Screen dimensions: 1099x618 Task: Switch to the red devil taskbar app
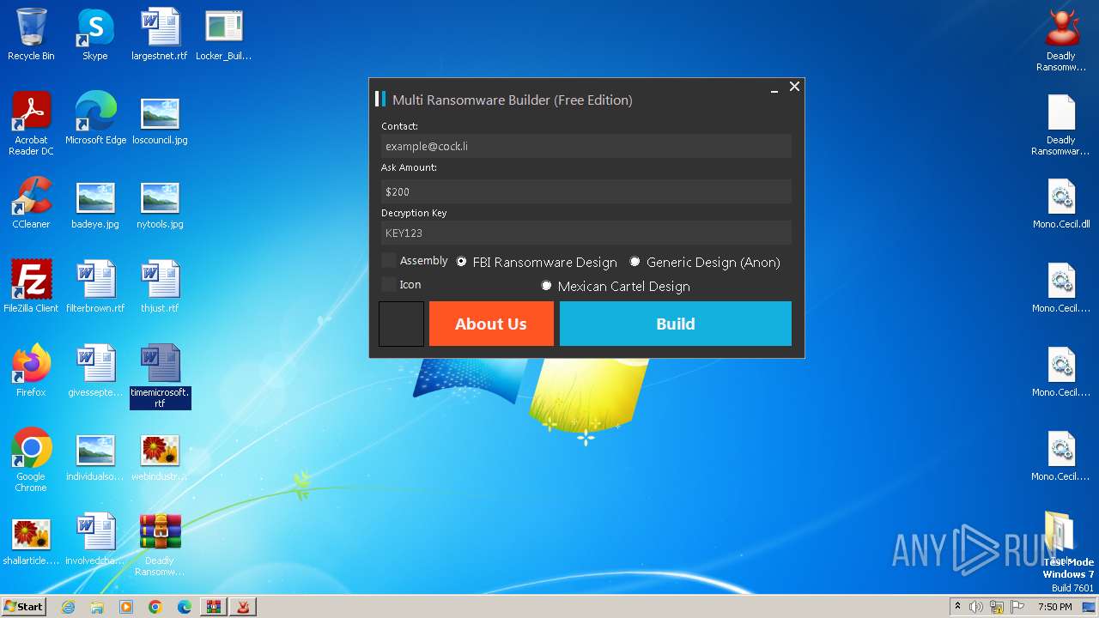pos(243,607)
